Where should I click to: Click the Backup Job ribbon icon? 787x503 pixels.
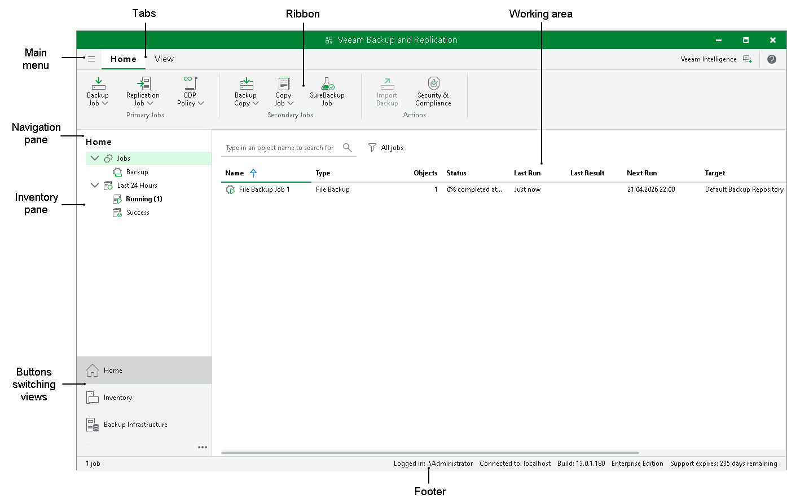(98, 83)
